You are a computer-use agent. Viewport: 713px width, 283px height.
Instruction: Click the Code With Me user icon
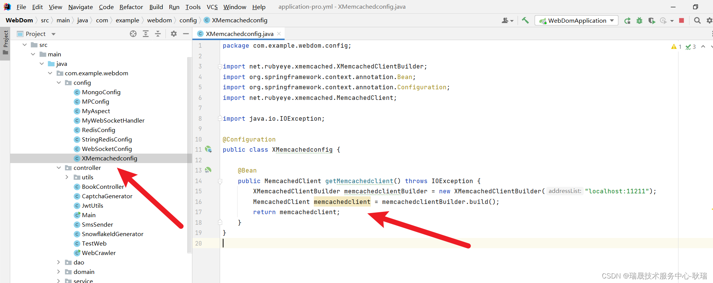pyautogui.click(x=505, y=20)
